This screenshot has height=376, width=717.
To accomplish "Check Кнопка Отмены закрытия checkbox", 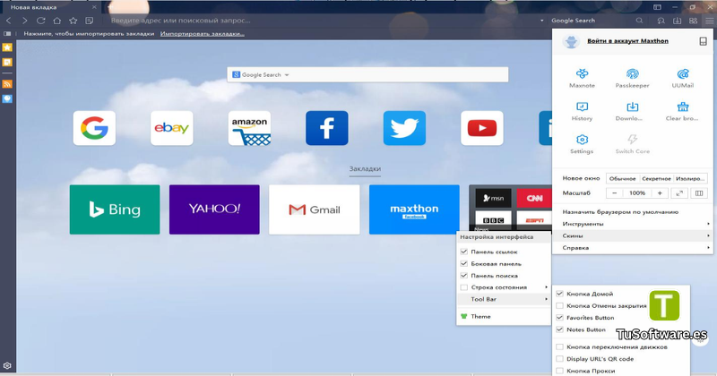I will [x=559, y=305].
